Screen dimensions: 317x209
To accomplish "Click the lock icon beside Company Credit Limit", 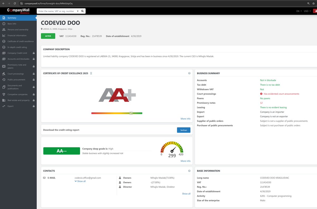I will (34, 53).
